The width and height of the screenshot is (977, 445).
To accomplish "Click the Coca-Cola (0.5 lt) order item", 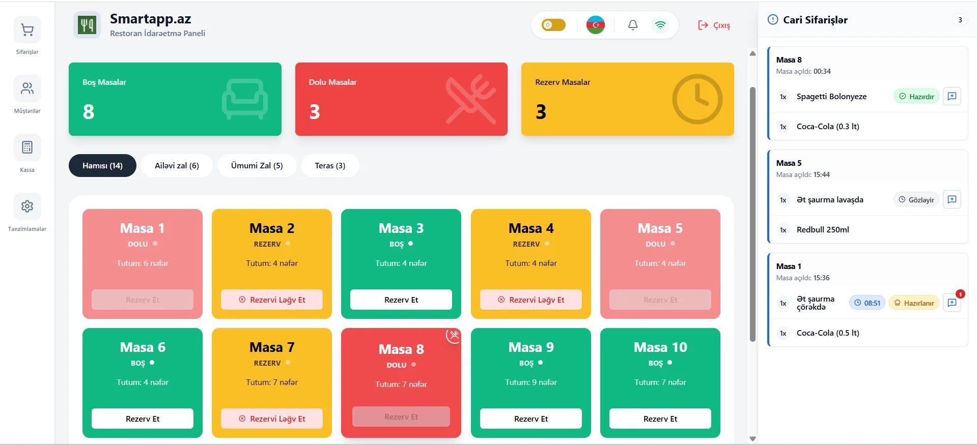I will click(868, 333).
